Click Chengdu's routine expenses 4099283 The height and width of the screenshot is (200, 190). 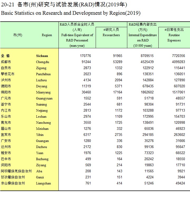click(178, 62)
